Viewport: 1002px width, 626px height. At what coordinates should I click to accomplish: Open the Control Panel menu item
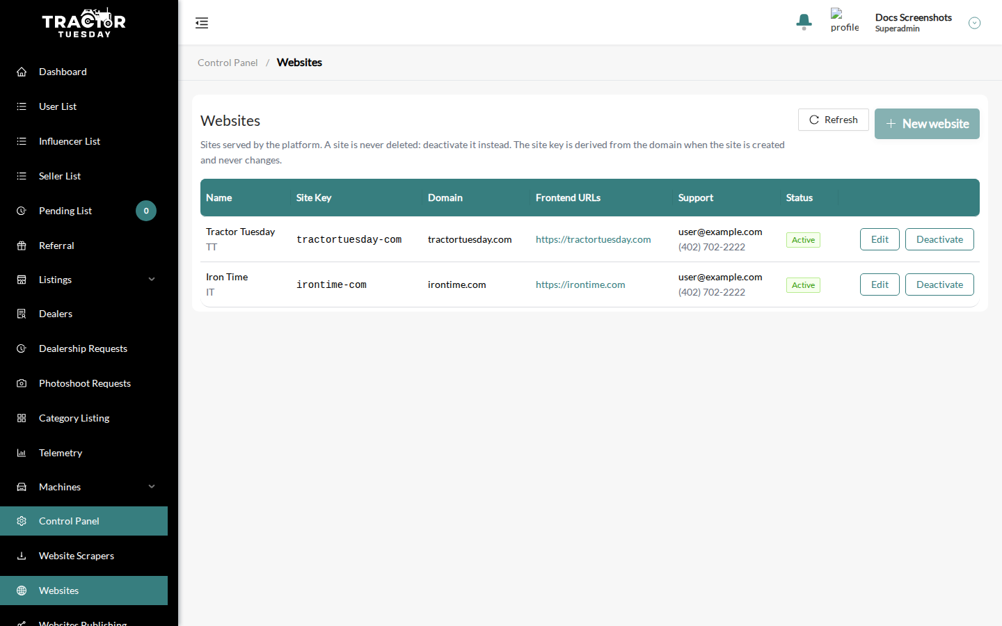click(x=83, y=521)
